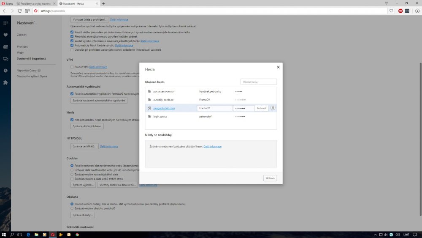Open Správce uložených hesel
The width and height of the screenshot is (422, 238).
point(87,126)
